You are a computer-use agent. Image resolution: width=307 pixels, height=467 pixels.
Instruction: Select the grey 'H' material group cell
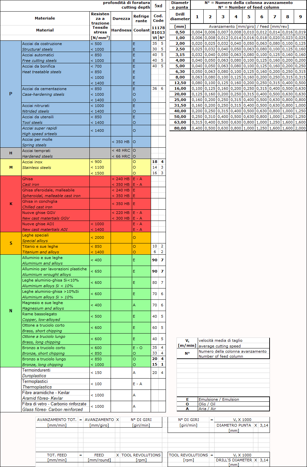pos(11,153)
